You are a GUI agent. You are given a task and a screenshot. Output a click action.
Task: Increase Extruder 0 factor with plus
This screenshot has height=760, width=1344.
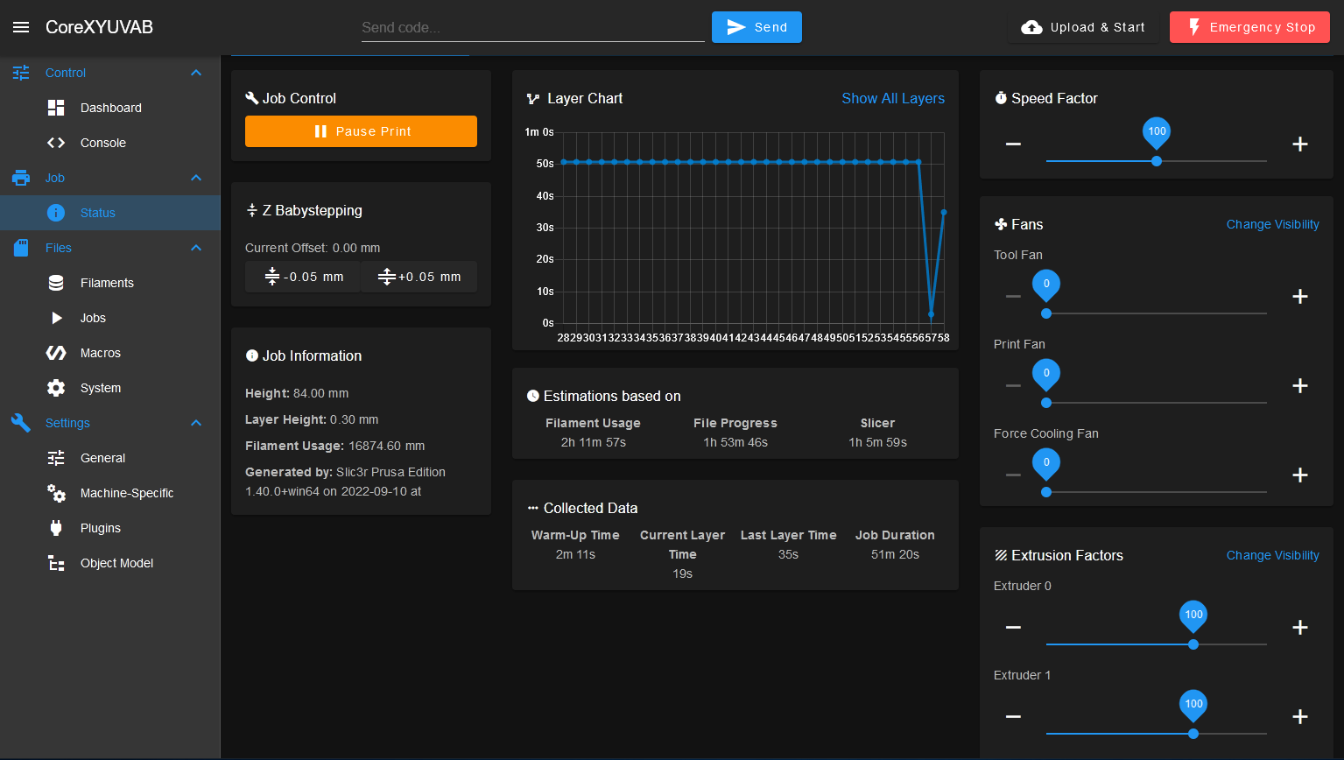tap(1300, 627)
